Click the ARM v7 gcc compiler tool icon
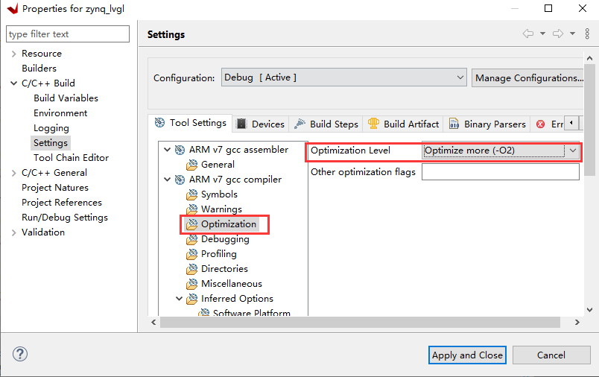Screen dimensions: 599x377 [180, 180]
